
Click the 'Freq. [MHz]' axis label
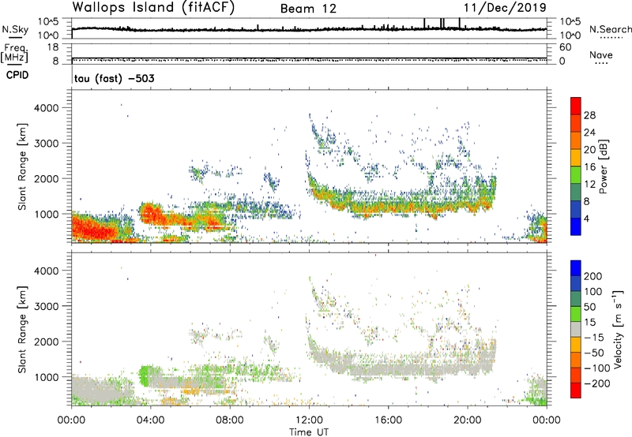(15, 53)
